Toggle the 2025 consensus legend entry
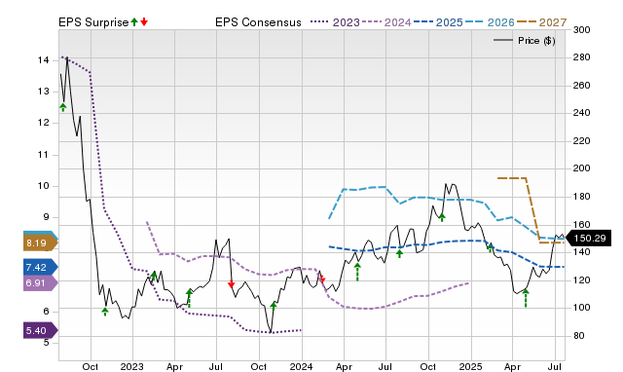 click(438, 22)
